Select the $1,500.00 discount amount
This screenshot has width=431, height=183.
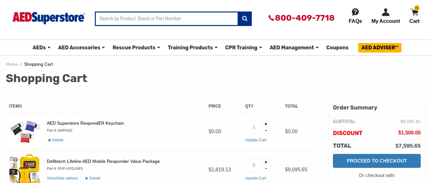409,133
